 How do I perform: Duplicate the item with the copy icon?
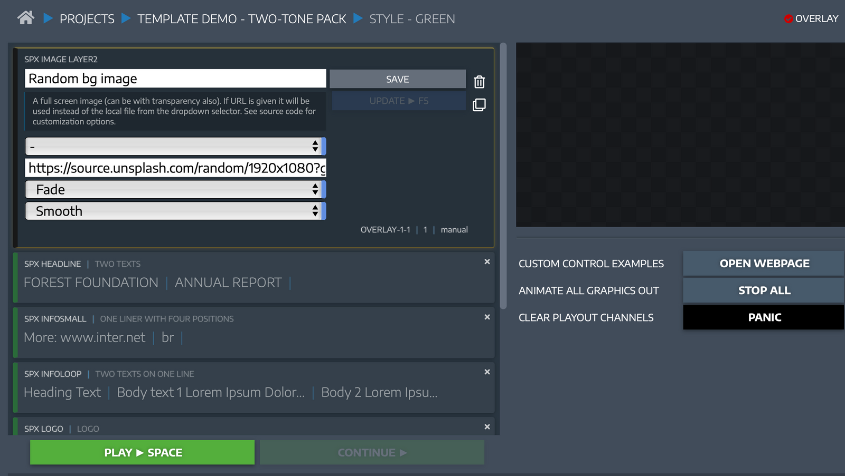(x=479, y=105)
